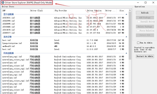Click the 2016/11/21 date cell
157x94 pixels.
tap(111, 33)
